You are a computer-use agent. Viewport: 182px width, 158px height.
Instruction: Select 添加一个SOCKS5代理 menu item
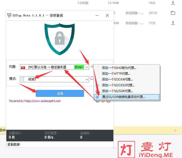tap(127, 85)
